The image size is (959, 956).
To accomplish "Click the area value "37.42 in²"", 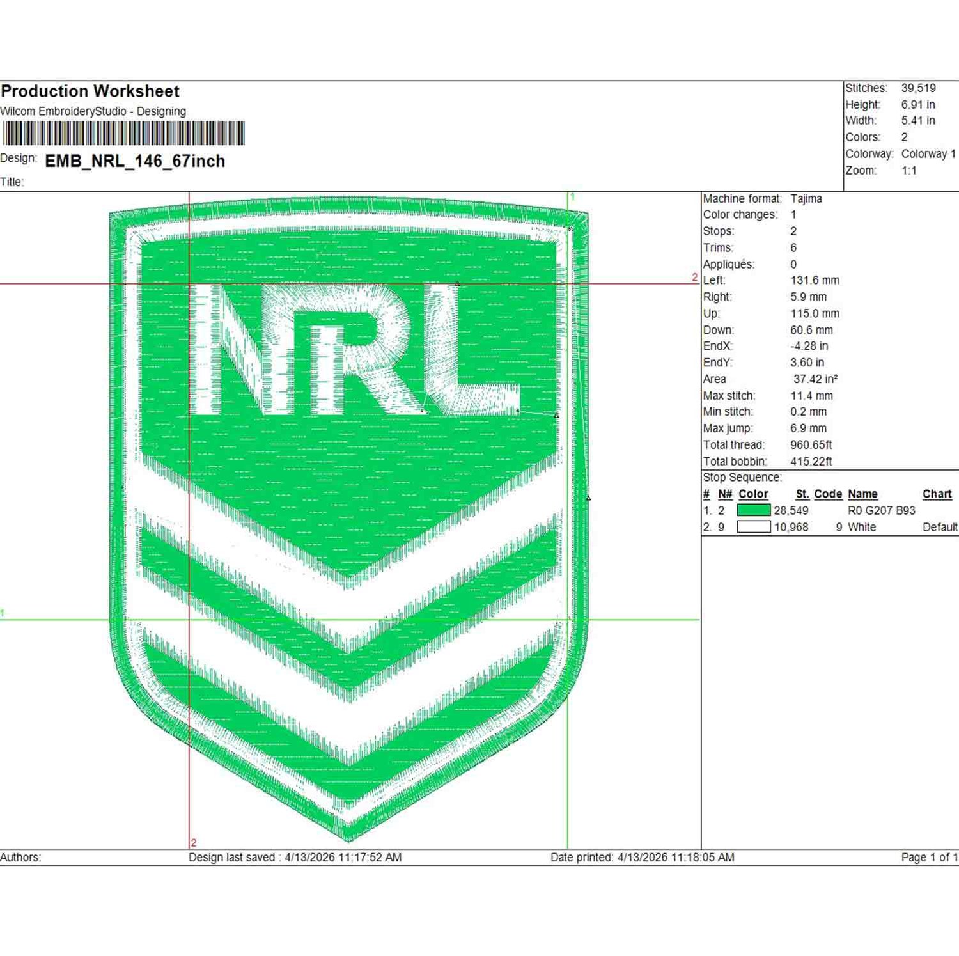I will [x=816, y=380].
